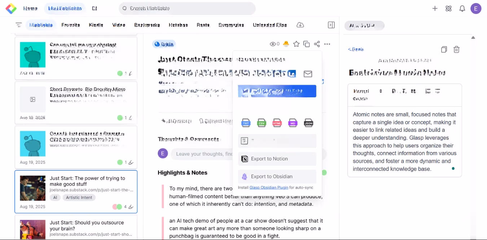Open the Glasp Obsidian Plugin link
The image size is (487, 240).
269,187
